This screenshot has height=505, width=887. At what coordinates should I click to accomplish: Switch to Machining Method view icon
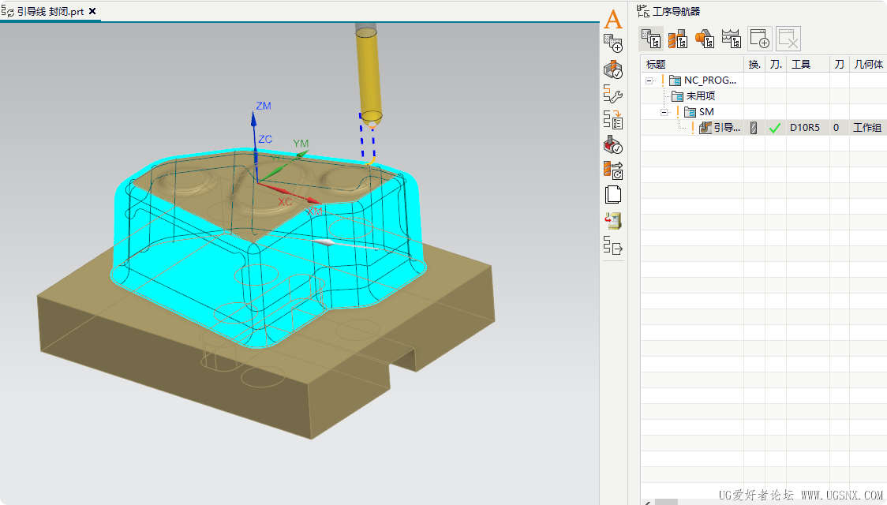(731, 39)
